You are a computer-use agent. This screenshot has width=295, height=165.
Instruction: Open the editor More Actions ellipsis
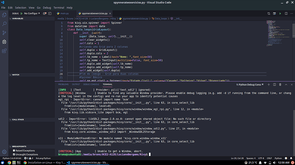pos(292,14)
